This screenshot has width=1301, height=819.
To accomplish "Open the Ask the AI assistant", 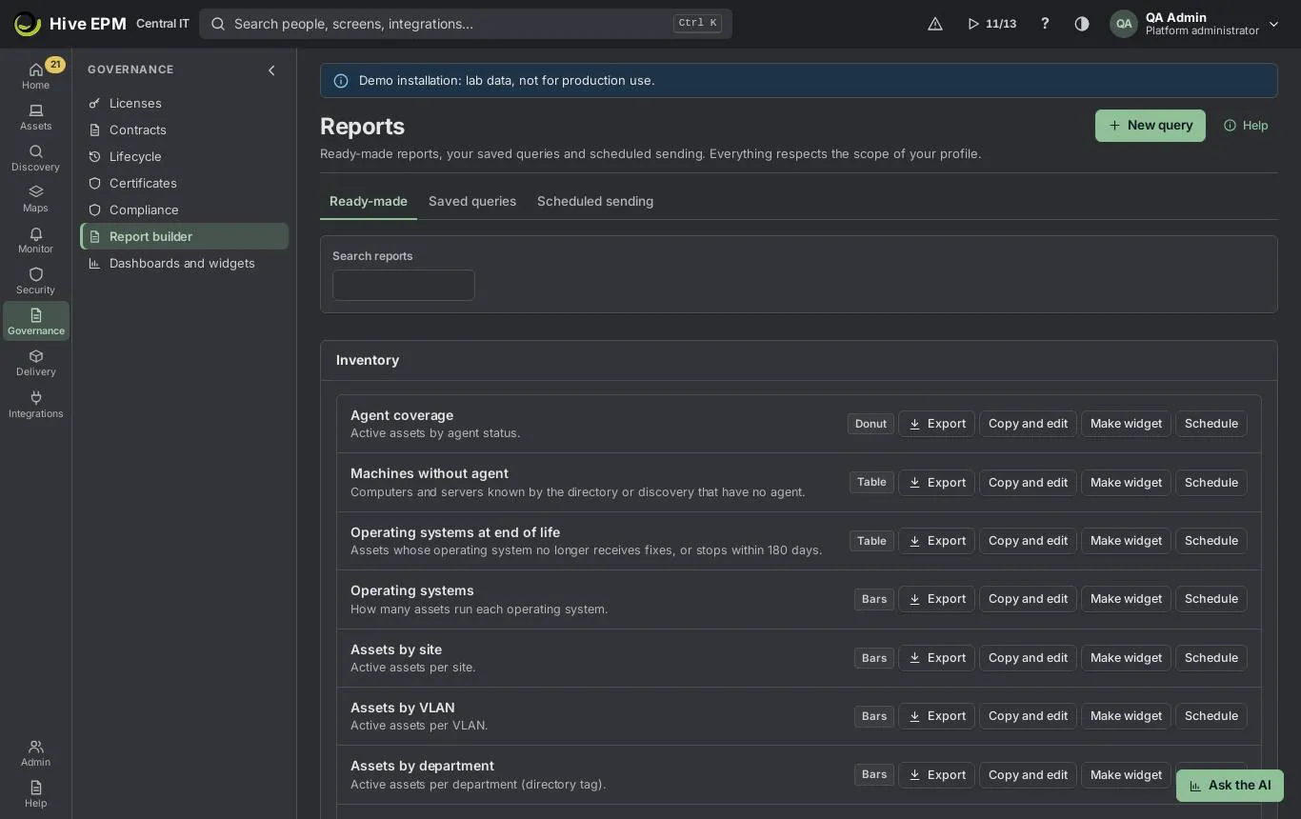I will (x=1230, y=786).
